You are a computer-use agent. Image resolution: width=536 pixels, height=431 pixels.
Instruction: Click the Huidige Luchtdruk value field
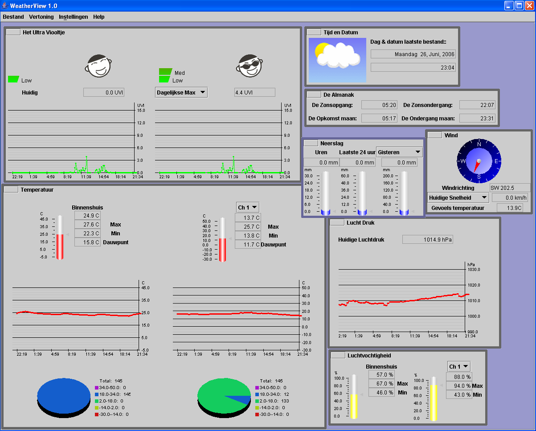pyautogui.click(x=428, y=239)
